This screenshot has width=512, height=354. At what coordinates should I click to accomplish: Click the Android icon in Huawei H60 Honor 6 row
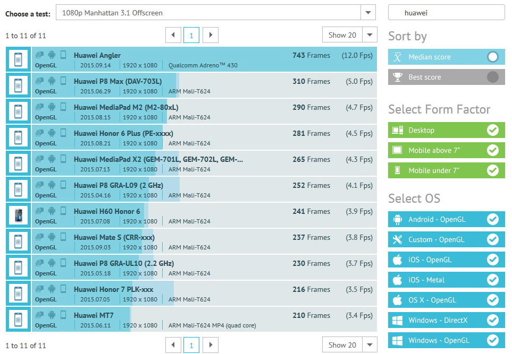coord(52,211)
